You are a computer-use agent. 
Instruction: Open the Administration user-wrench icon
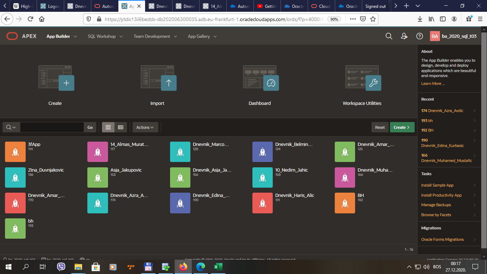coord(404,36)
